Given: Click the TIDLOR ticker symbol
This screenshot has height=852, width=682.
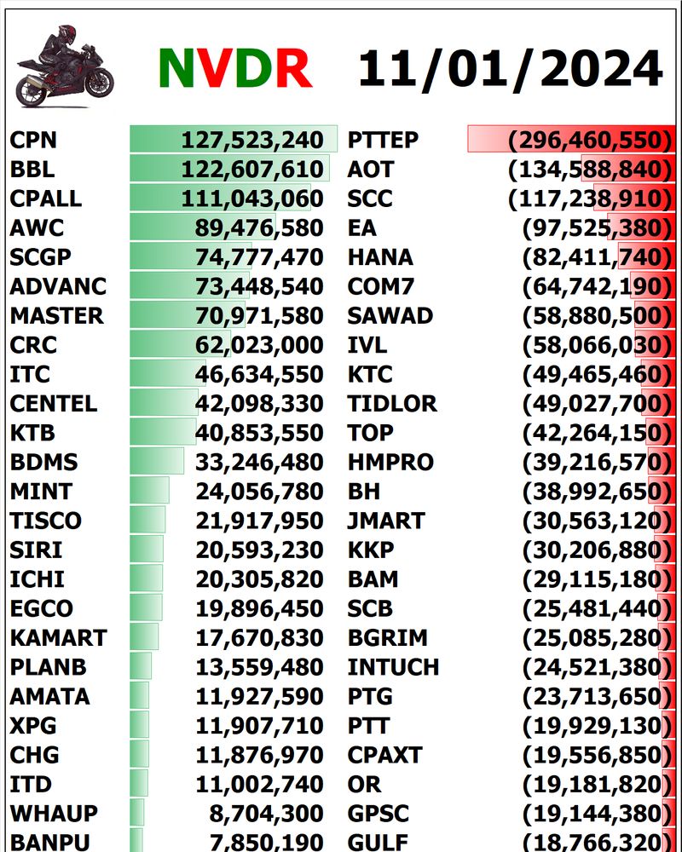Looking at the screenshot, I should (x=392, y=403).
